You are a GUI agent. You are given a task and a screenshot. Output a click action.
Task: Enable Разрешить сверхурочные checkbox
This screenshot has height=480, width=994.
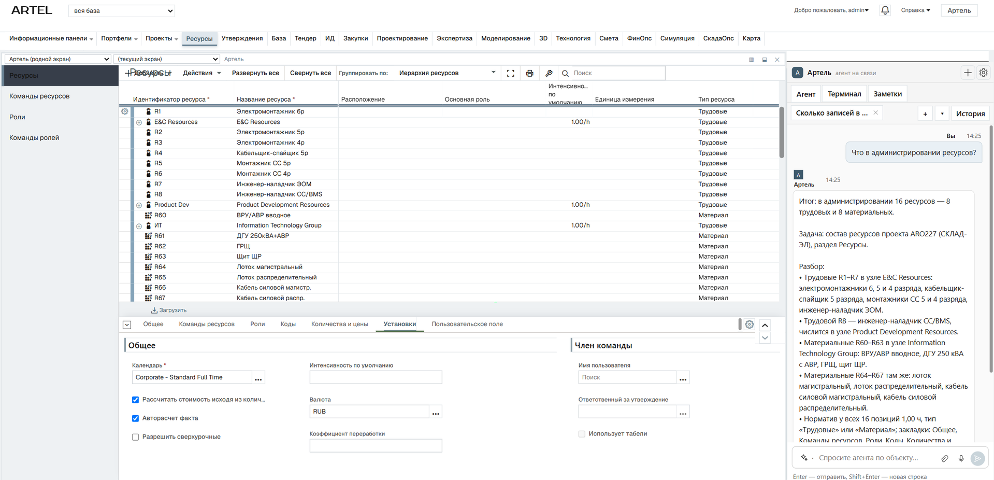[x=135, y=437]
